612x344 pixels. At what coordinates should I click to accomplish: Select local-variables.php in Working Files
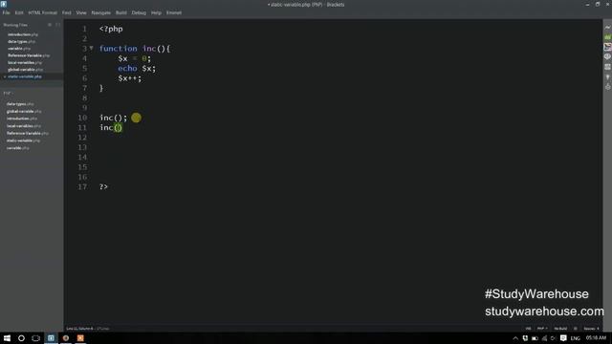(25, 62)
